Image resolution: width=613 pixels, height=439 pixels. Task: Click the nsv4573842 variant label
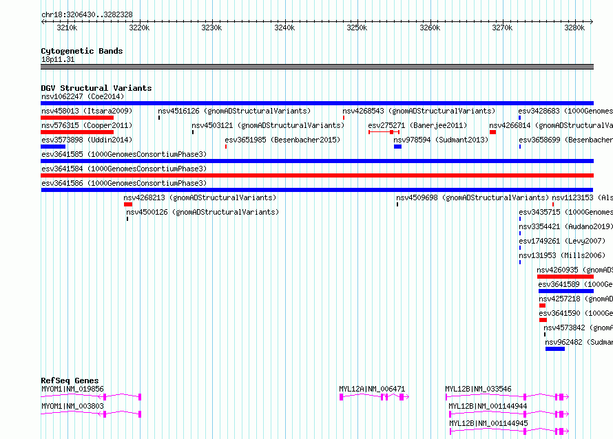(x=578, y=328)
